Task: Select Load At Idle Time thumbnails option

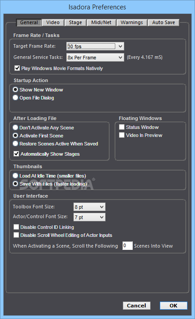Action: (x=15, y=176)
